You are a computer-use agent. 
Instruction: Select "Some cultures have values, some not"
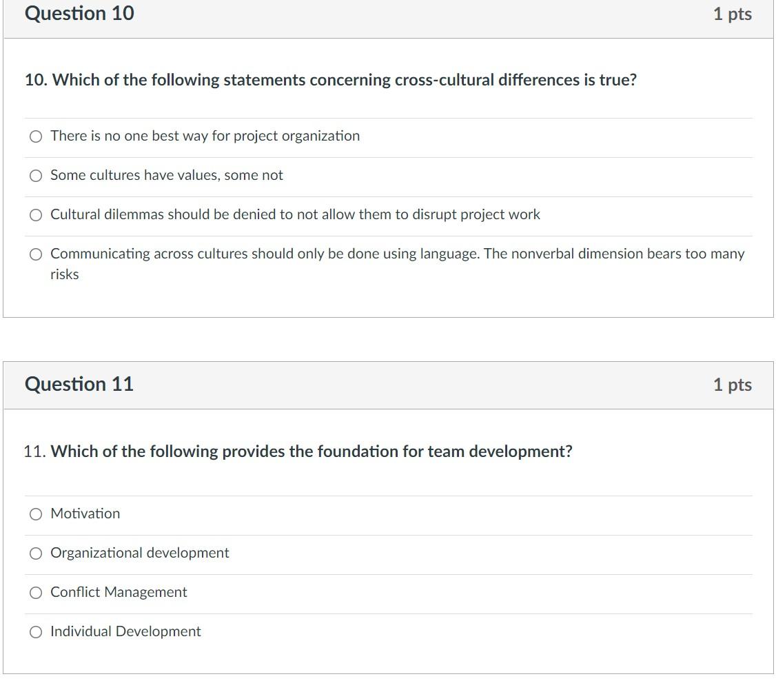tap(36, 176)
